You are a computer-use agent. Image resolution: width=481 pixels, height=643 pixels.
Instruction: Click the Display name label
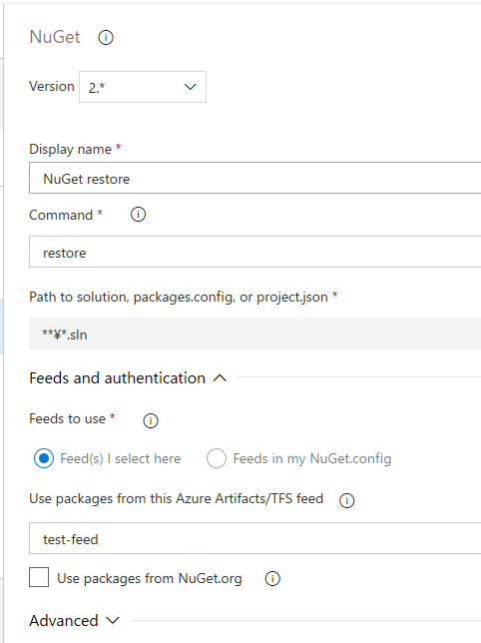tap(70, 149)
